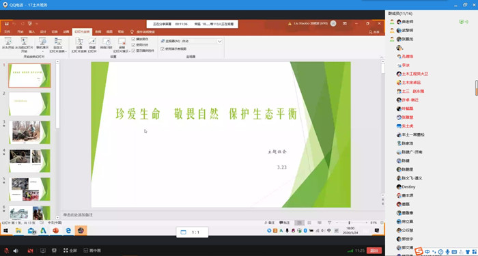Click the zoom slider in PowerPoint status bar
The image size is (478, 256).
coord(350,223)
